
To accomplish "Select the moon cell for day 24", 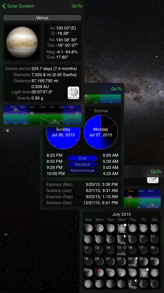I will click(x=144, y=261).
